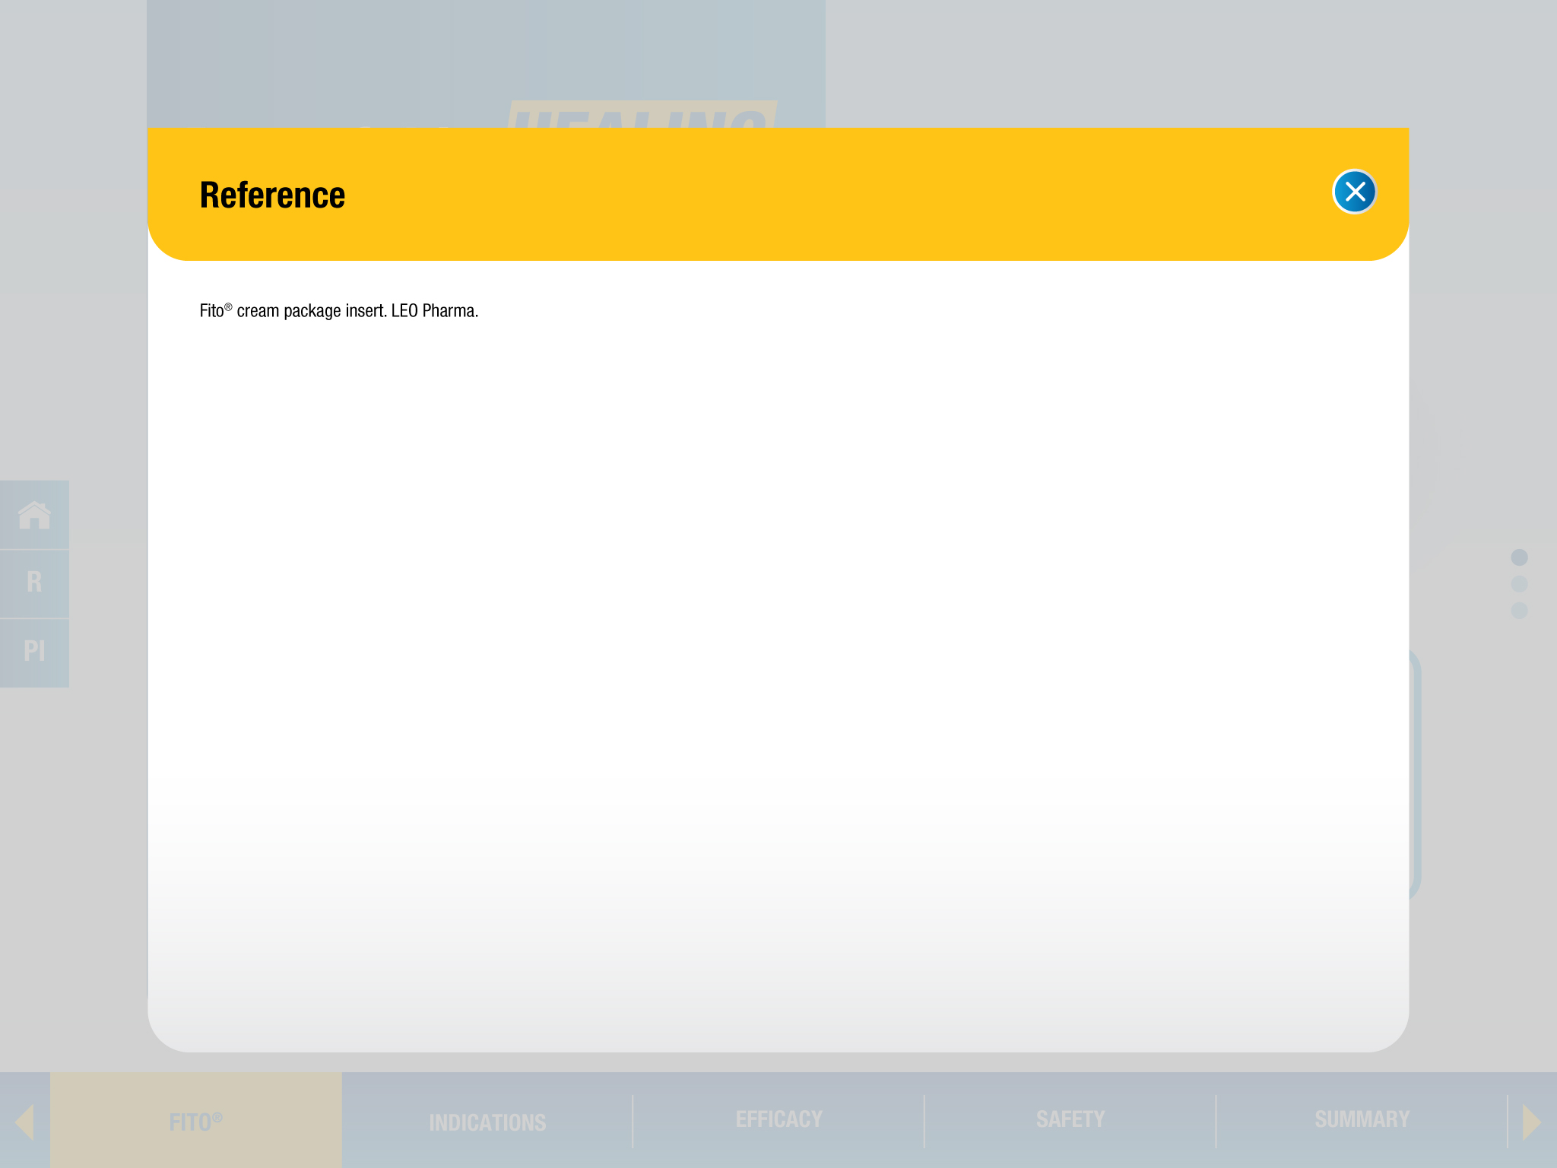This screenshot has height=1168, width=1557.
Task: Click the Fito cream package insert citation
Action: pyautogui.click(x=339, y=311)
